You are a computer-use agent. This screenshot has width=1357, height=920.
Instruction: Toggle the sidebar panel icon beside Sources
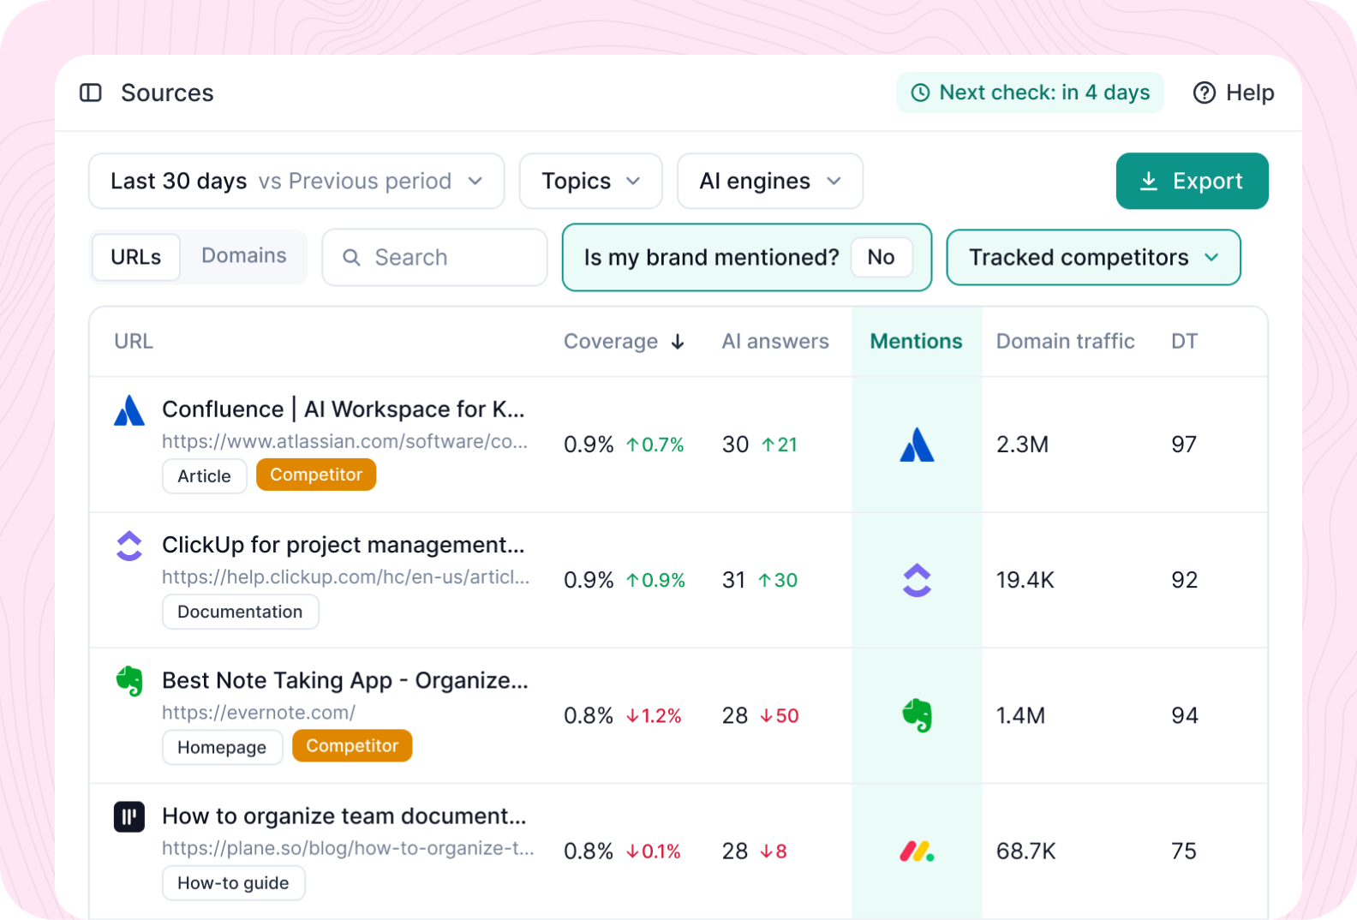point(91,93)
